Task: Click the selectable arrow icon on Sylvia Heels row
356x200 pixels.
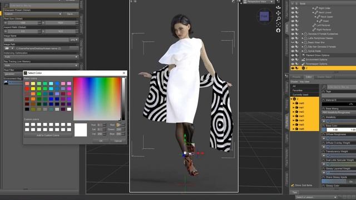Action: [x=296, y=51]
